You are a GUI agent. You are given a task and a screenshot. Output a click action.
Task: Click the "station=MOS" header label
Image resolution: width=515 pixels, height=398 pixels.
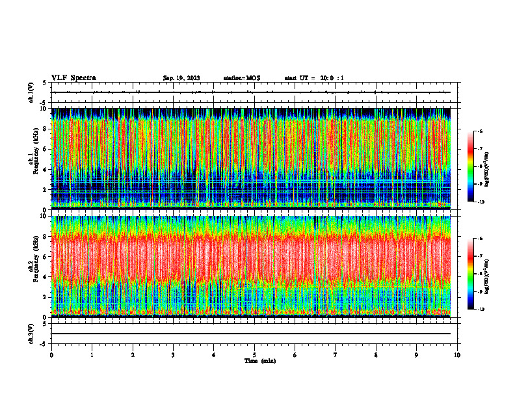pos(242,78)
